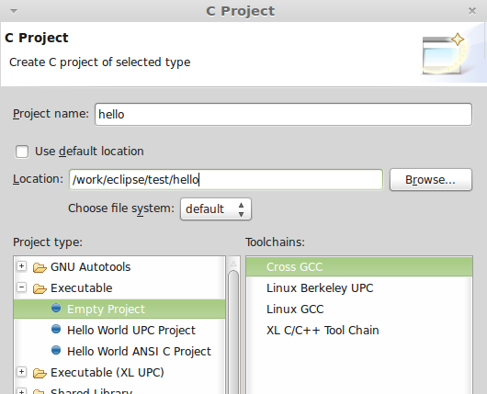Click the Browse... button
487x394 pixels.
(431, 179)
